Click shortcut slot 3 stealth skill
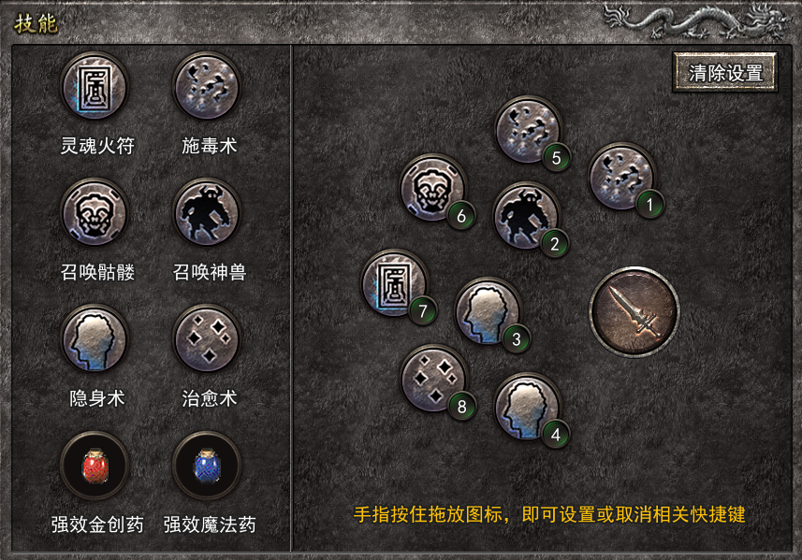Image resolution: width=802 pixels, height=560 pixels. [488, 311]
